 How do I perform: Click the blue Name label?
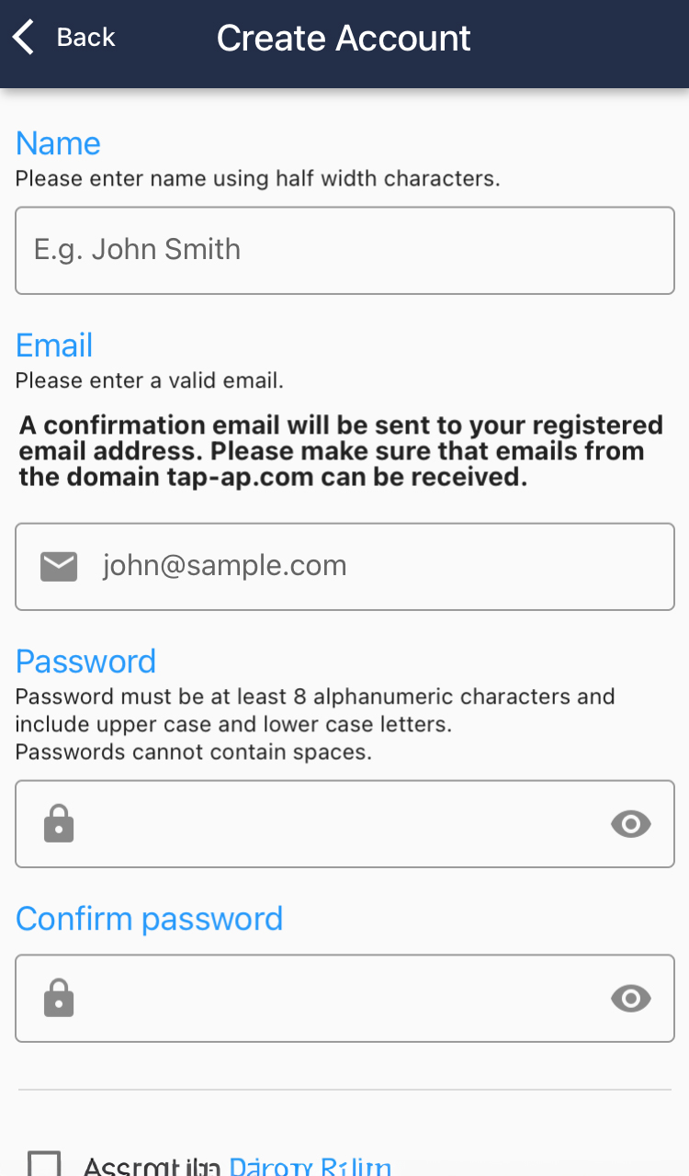[x=58, y=143]
